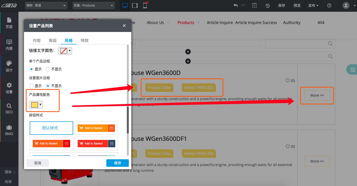The image size is (357, 186).
Task: Switch to tablet preview mode icon
Action: (135, 5)
